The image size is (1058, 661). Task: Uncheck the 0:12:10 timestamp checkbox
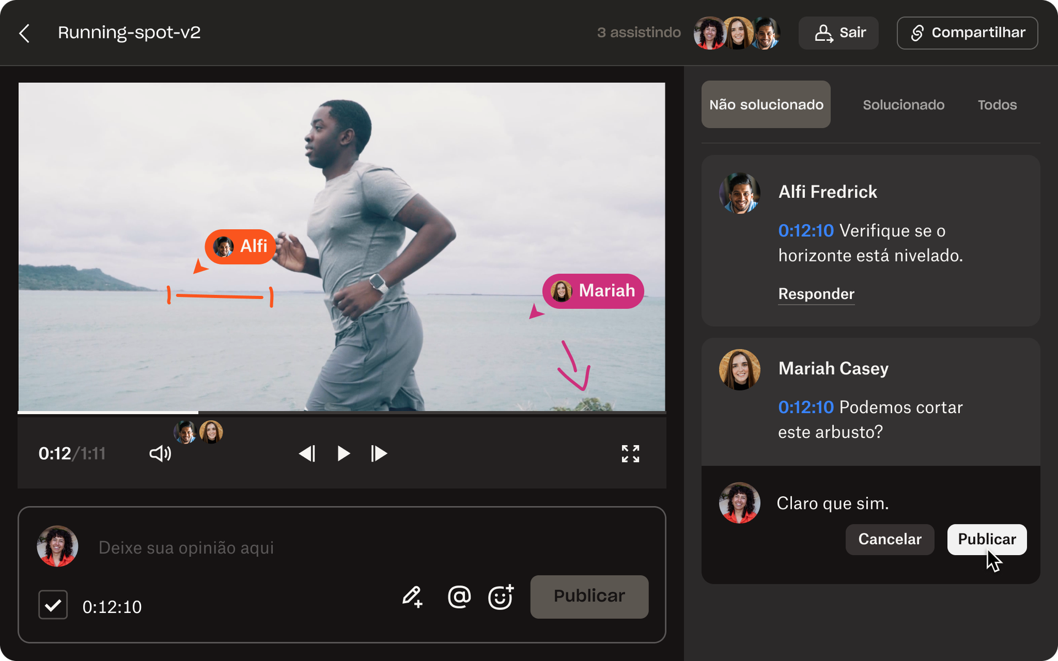[x=52, y=605]
